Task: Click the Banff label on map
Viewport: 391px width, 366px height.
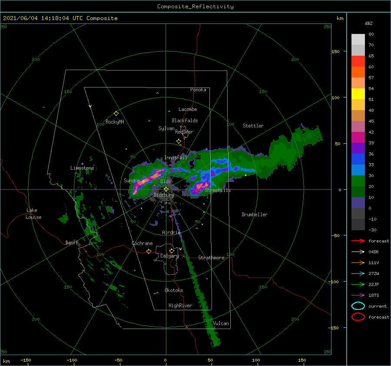Action: (72, 242)
